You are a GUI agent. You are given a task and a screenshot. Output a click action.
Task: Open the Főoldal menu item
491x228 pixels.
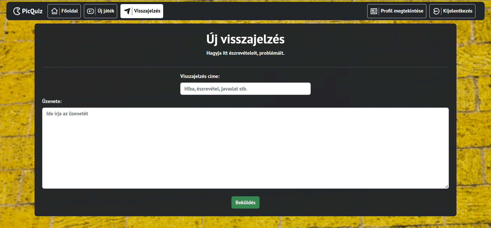coord(64,11)
